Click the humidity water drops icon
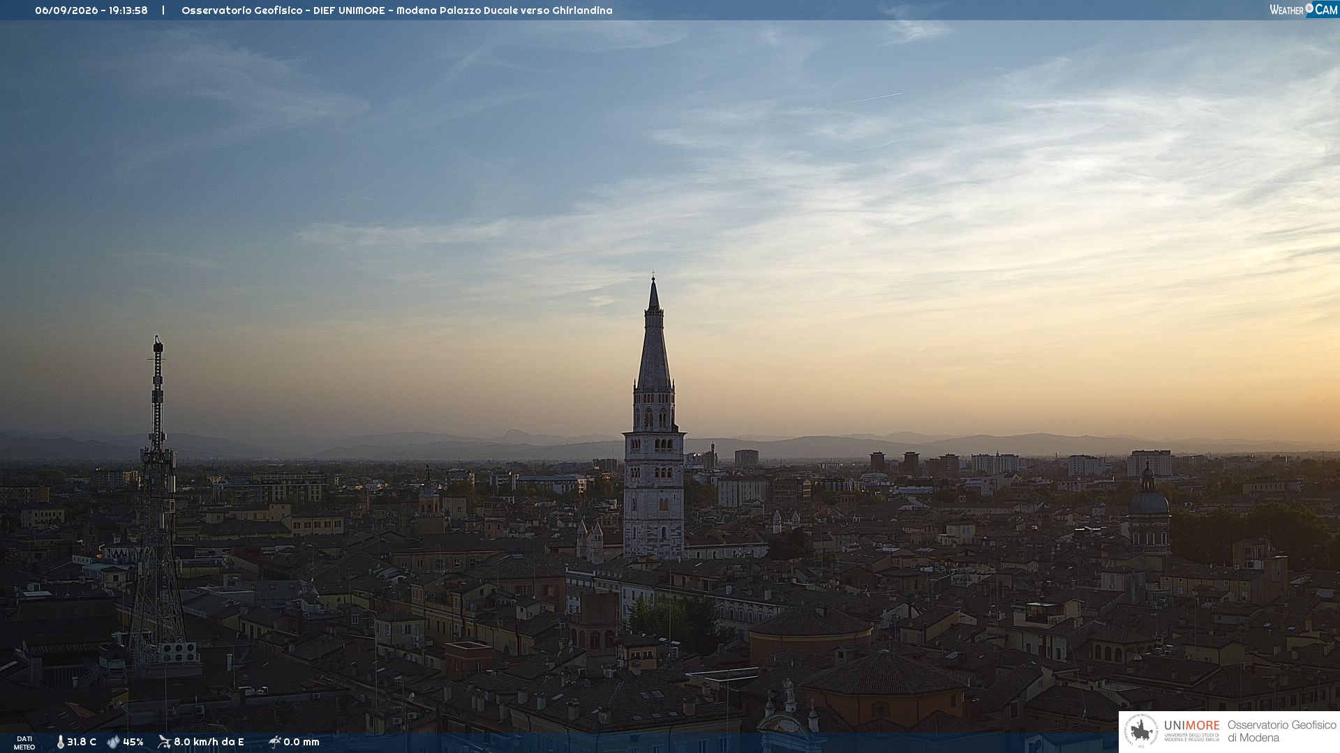This screenshot has height=753, width=1340. coord(113,742)
